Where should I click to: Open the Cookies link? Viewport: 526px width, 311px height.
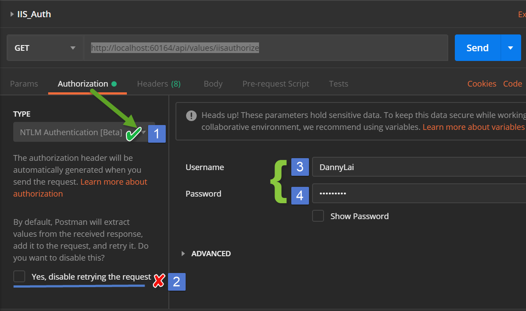482,84
